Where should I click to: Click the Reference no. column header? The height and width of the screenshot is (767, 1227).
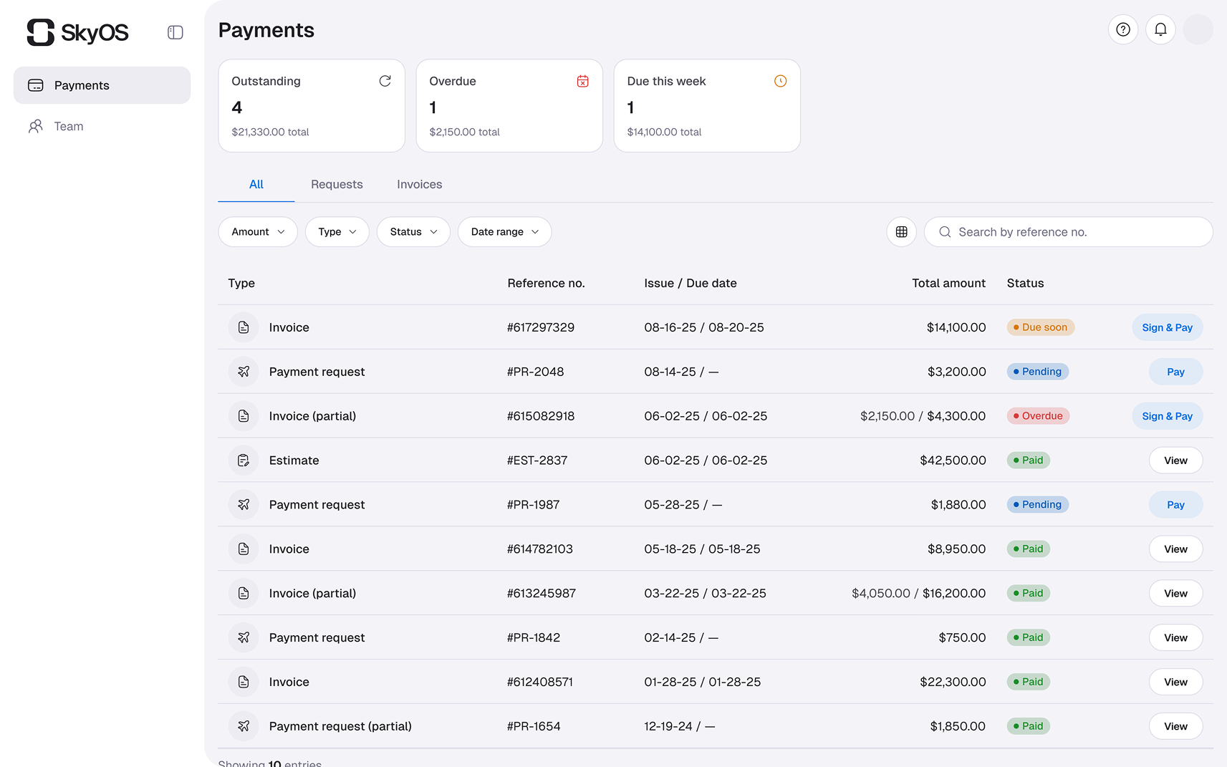click(546, 284)
